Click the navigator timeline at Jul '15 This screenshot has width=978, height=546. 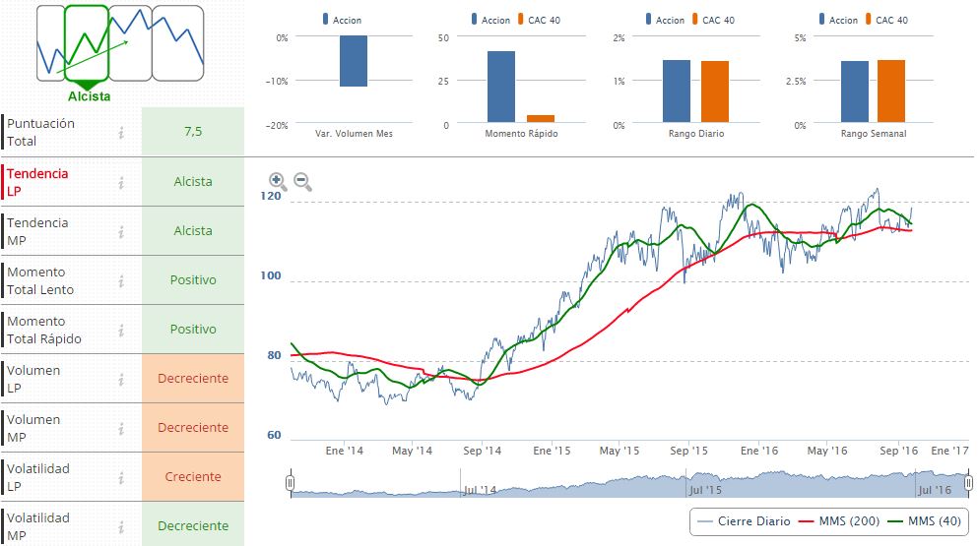[x=705, y=490]
